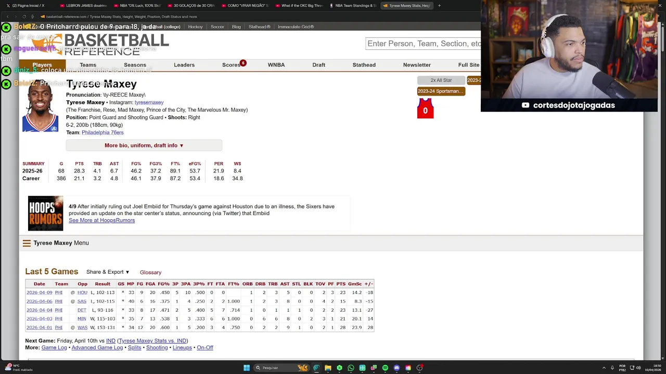Open Game Log link
This screenshot has width=666, height=374.
pyautogui.click(x=54, y=348)
